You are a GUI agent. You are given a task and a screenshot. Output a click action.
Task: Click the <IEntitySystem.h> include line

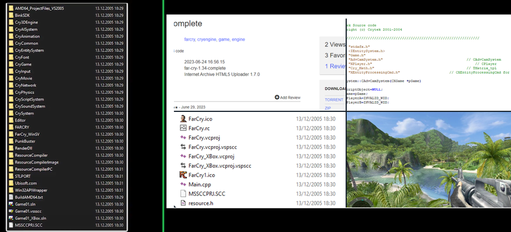[366, 51]
